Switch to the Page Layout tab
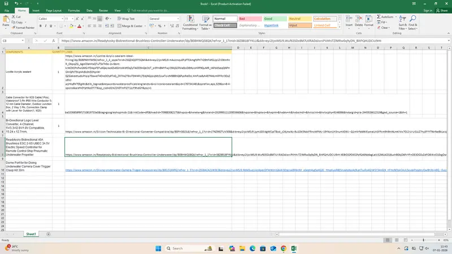Image resolution: width=452 pixels, height=254 pixels. (x=54, y=11)
